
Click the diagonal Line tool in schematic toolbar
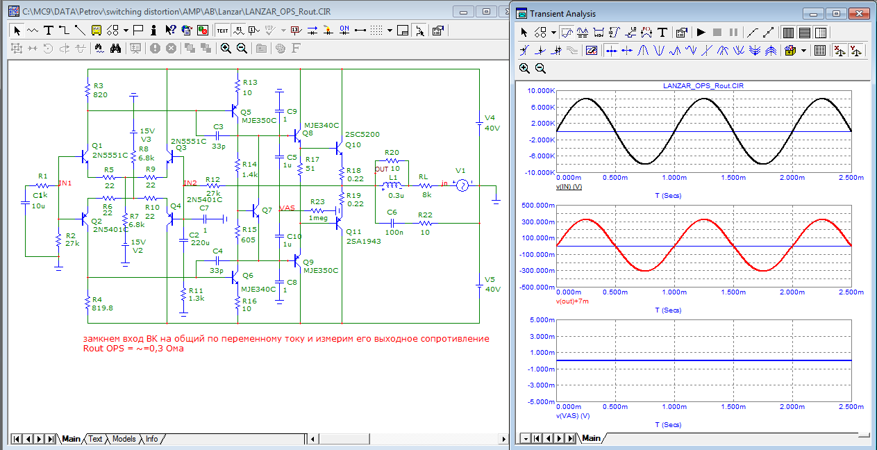click(x=80, y=30)
